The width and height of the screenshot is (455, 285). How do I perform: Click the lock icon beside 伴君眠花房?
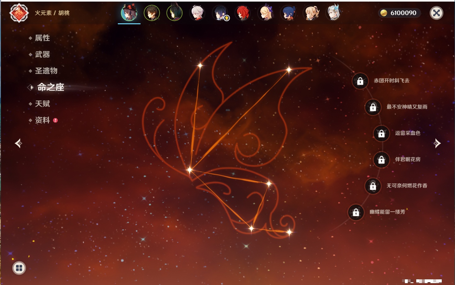382,160
